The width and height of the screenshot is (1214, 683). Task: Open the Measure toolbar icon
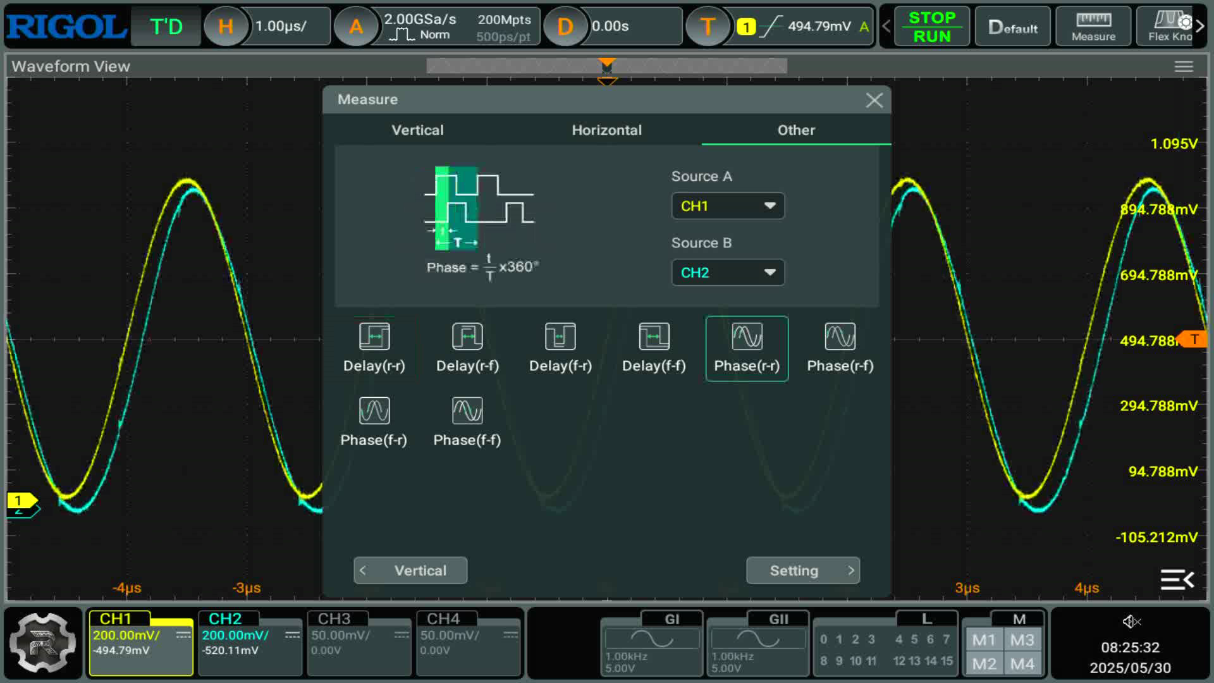click(x=1093, y=27)
